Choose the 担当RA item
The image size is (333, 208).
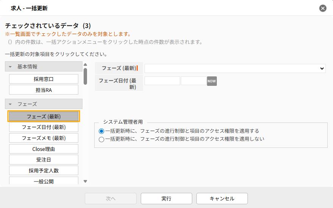click(44, 90)
